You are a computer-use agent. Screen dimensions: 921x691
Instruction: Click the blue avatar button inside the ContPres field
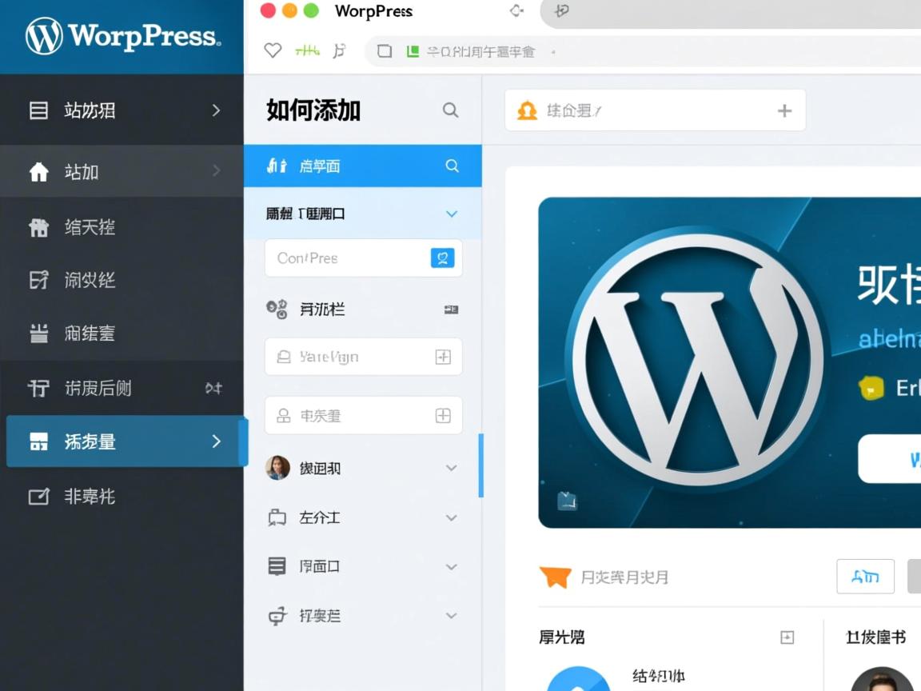[x=443, y=258]
